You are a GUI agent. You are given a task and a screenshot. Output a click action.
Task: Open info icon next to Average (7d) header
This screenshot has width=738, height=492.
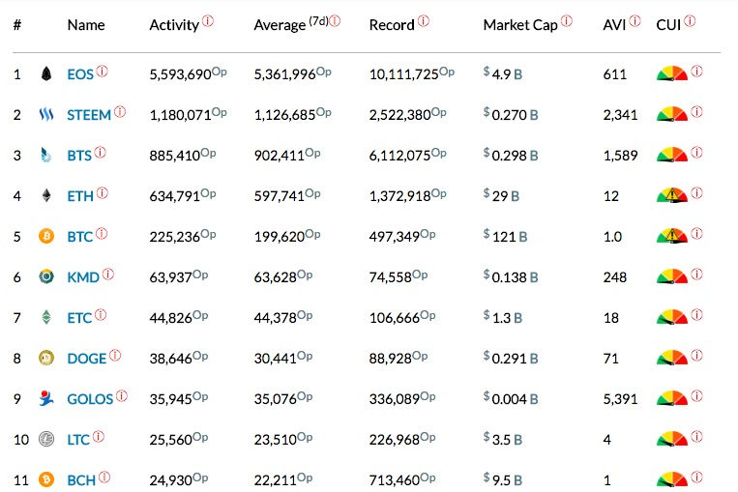coord(335,20)
